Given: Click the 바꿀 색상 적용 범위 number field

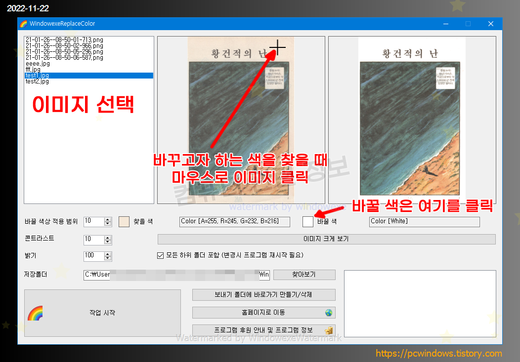Looking at the screenshot, I should (x=94, y=222).
